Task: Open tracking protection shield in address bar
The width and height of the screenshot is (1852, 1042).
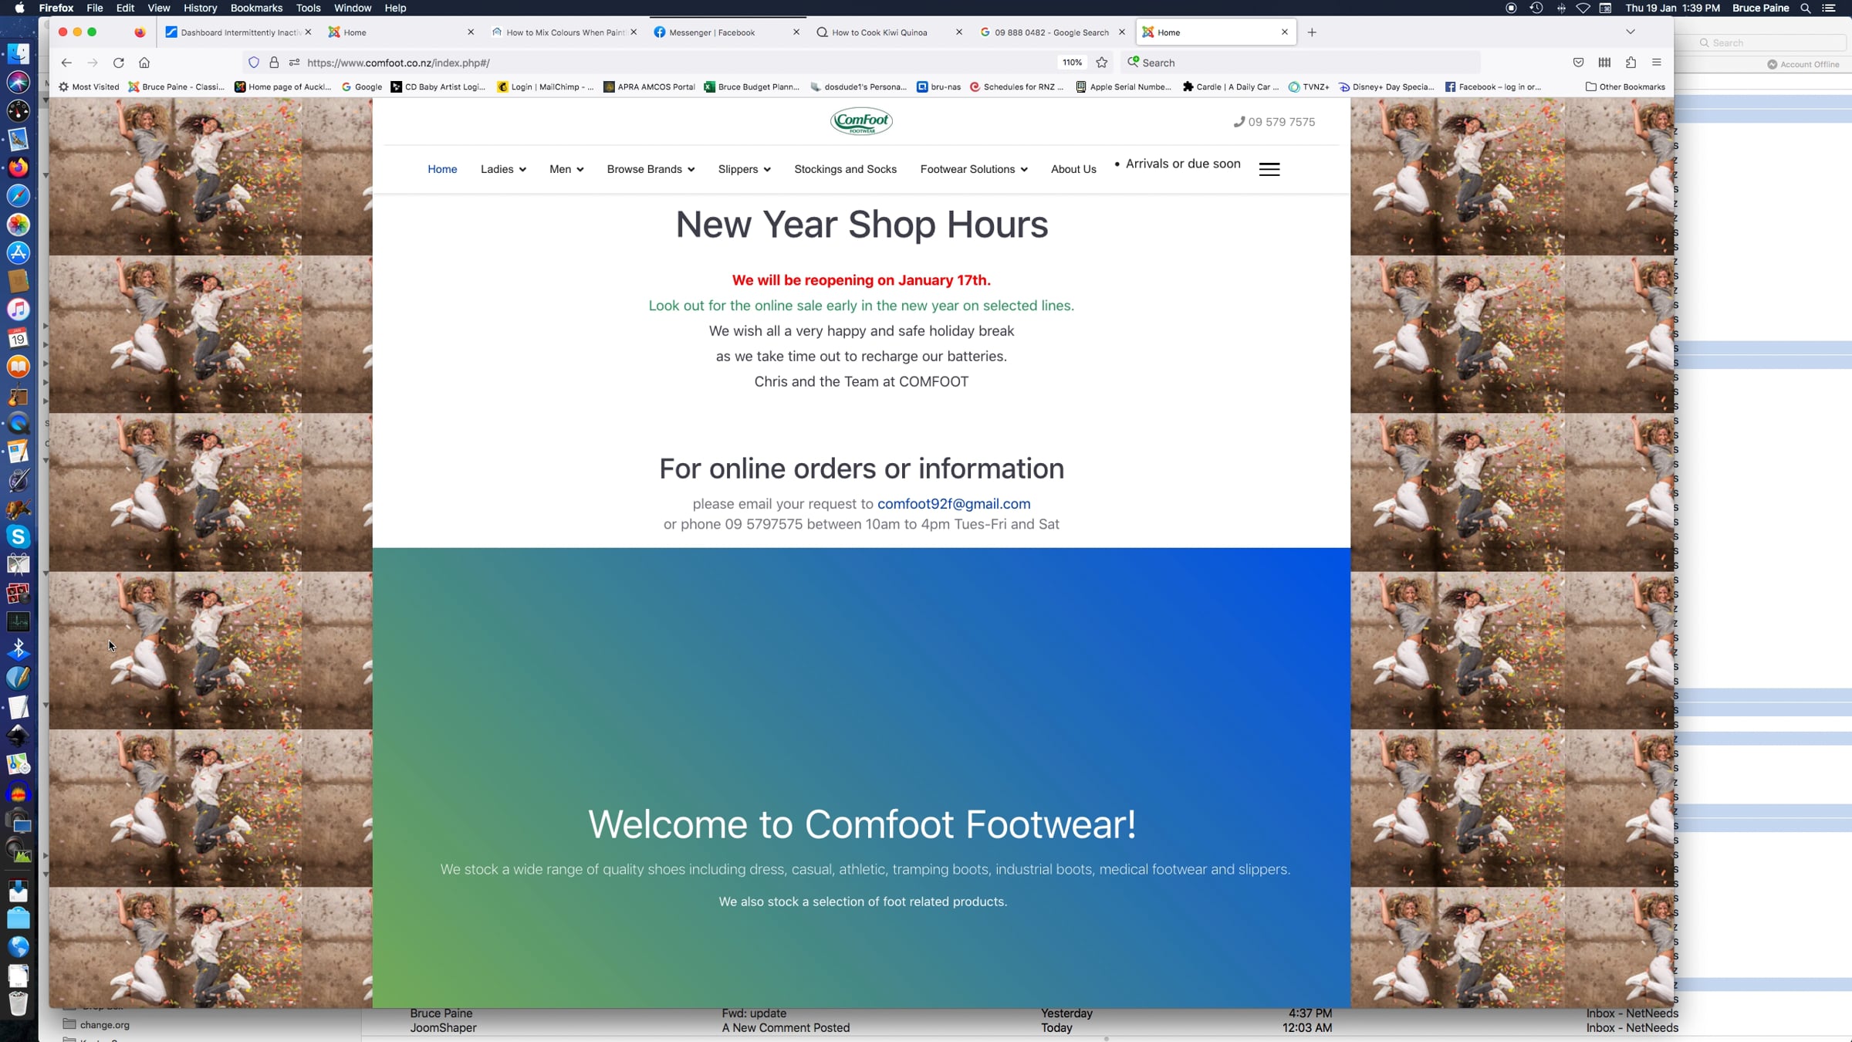Action: coord(254,63)
